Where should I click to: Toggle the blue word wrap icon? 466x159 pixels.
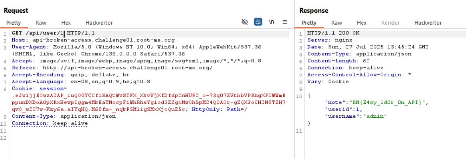click(x=258, y=22)
